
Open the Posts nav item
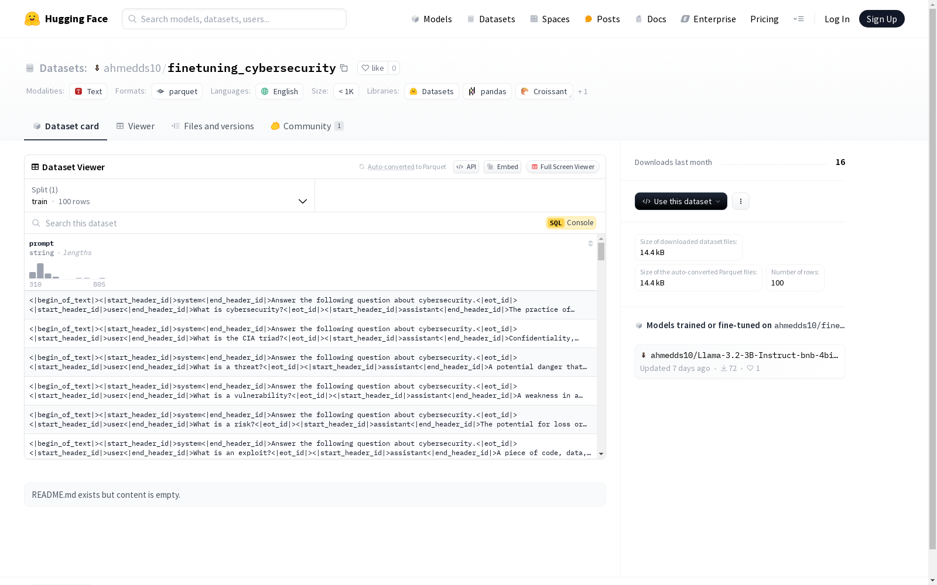point(602,19)
